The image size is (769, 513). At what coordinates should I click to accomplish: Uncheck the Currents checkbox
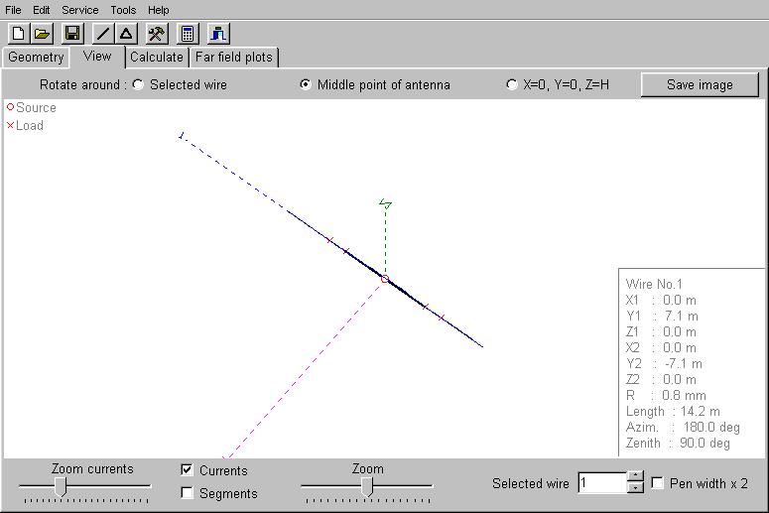click(x=187, y=470)
